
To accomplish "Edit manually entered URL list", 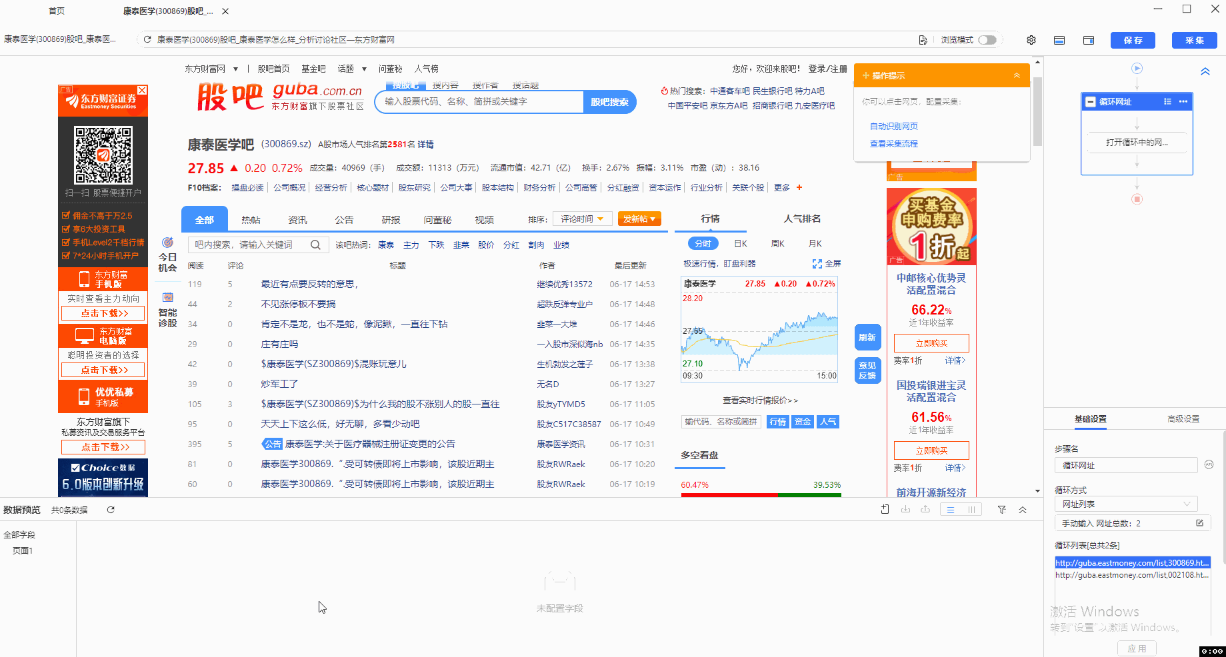I will tap(1199, 523).
